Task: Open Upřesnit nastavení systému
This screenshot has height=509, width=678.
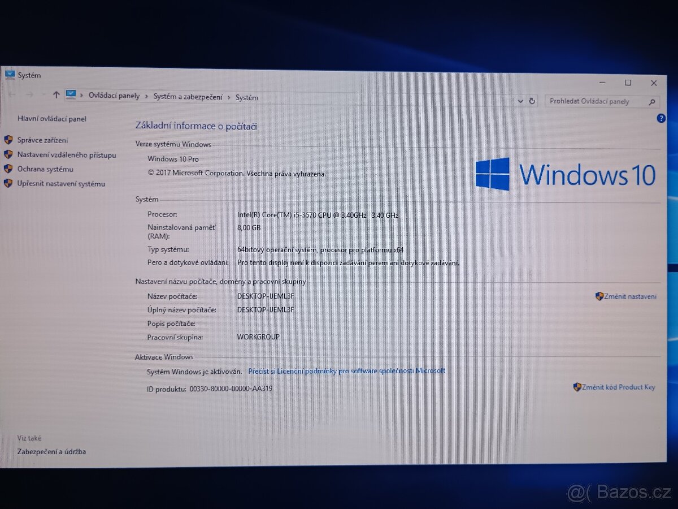Action: (x=61, y=183)
